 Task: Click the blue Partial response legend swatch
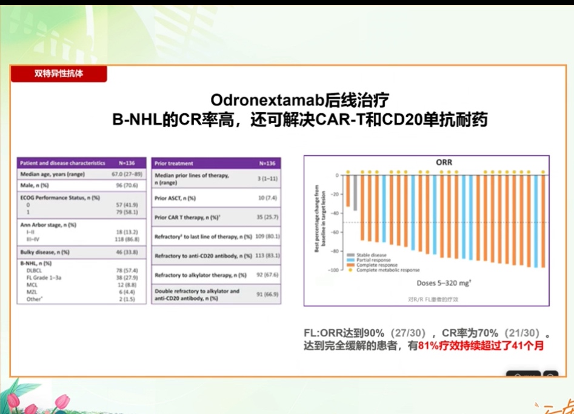[x=350, y=260]
